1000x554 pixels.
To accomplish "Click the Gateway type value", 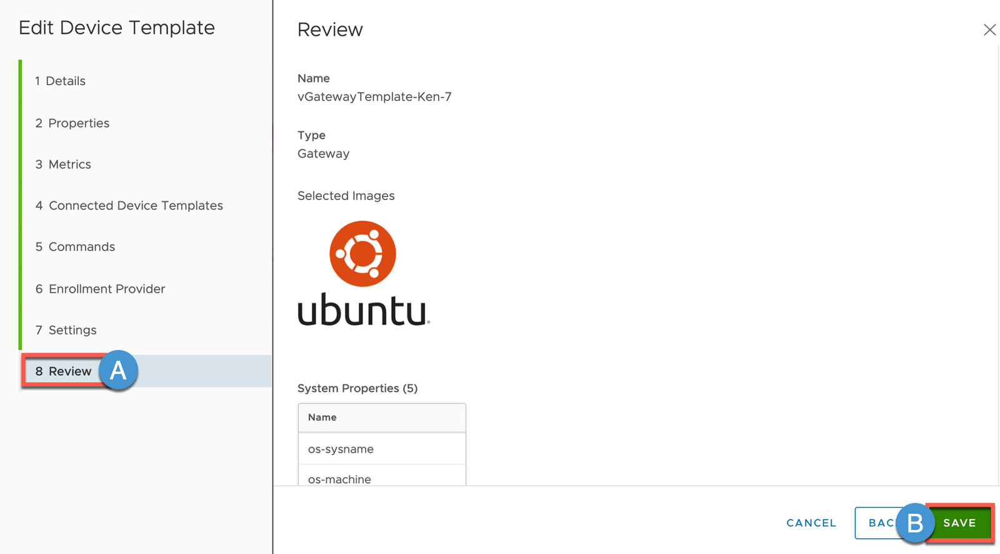I will tap(323, 154).
